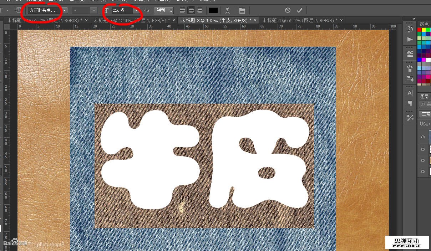Open the 图层 panel tab
Screen dimensions: 431x251
[424, 96]
